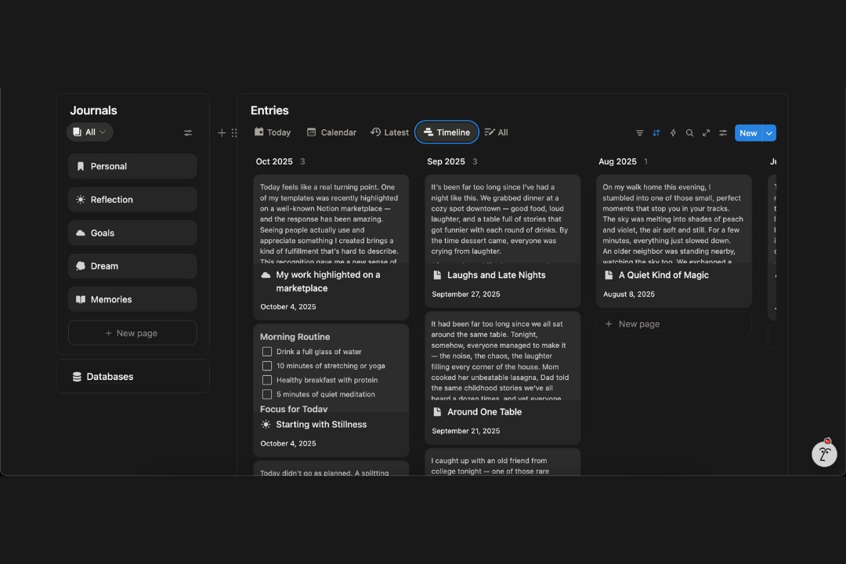846x564 pixels.
Task: Click the plus icon left of Entries
Action: click(x=222, y=133)
